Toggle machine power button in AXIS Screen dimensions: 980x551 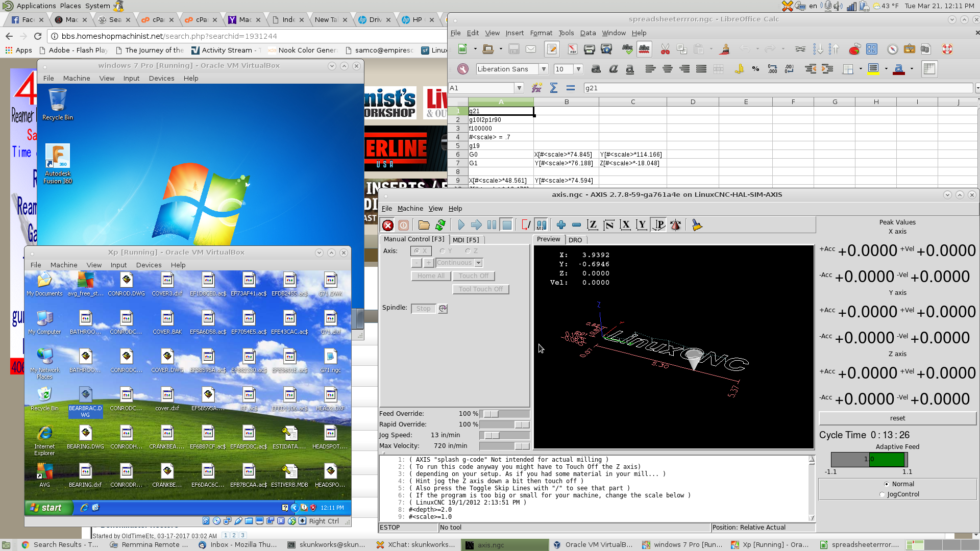(403, 225)
